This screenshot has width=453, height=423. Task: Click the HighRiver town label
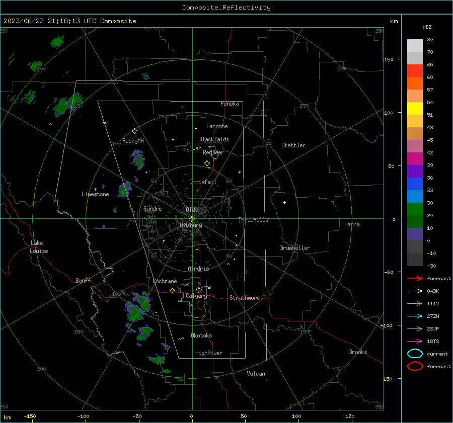pos(209,353)
